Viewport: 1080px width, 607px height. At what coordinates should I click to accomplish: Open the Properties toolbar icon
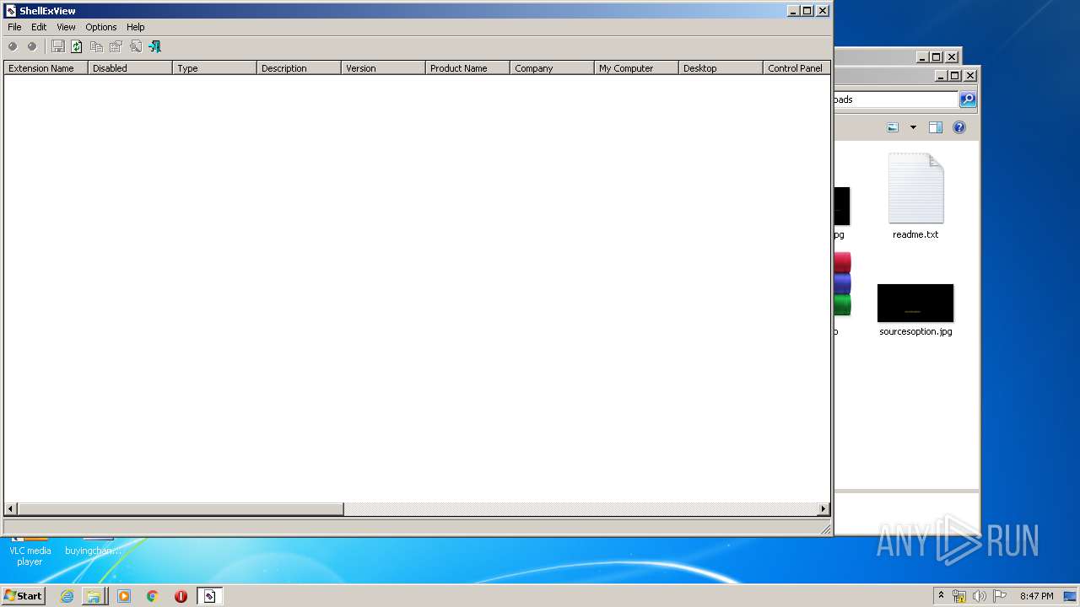click(116, 46)
